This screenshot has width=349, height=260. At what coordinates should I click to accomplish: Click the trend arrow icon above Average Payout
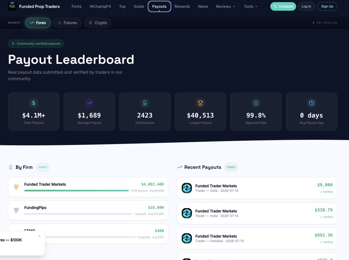pyautogui.click(x=89, y=103)
